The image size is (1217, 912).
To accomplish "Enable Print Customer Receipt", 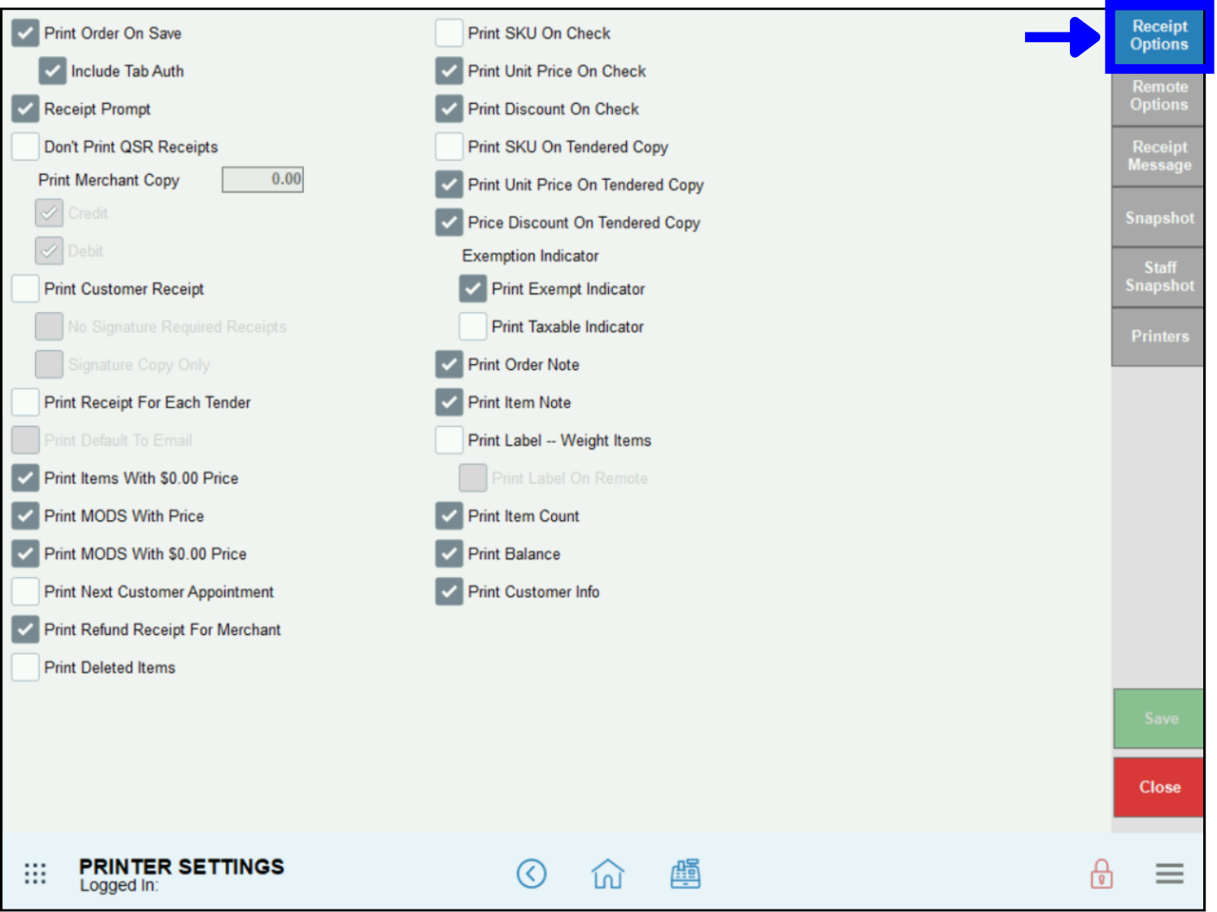I will (24, 289).
